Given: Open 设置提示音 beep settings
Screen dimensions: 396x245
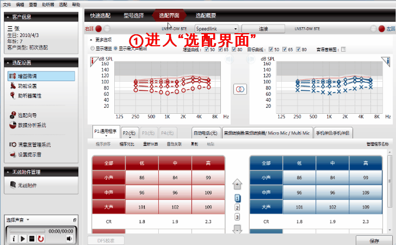Looking at the screenshot, I should tap(26, 155).
